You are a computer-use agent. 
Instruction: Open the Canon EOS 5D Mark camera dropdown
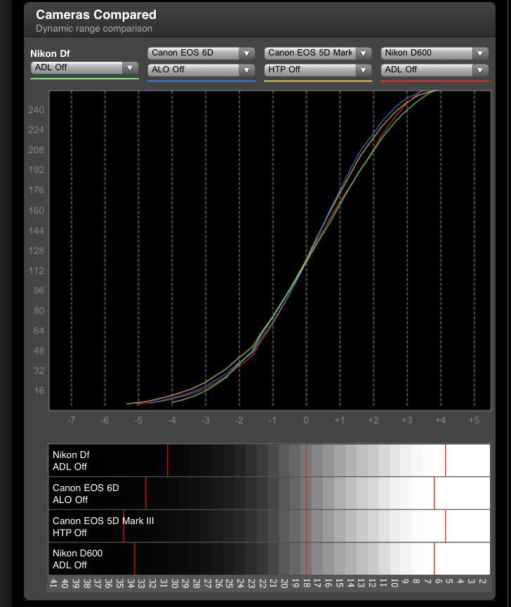point(317,53)
